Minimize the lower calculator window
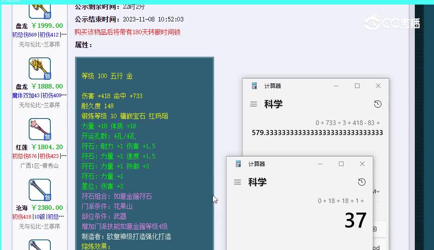The image size is (434, 250). 320,164
